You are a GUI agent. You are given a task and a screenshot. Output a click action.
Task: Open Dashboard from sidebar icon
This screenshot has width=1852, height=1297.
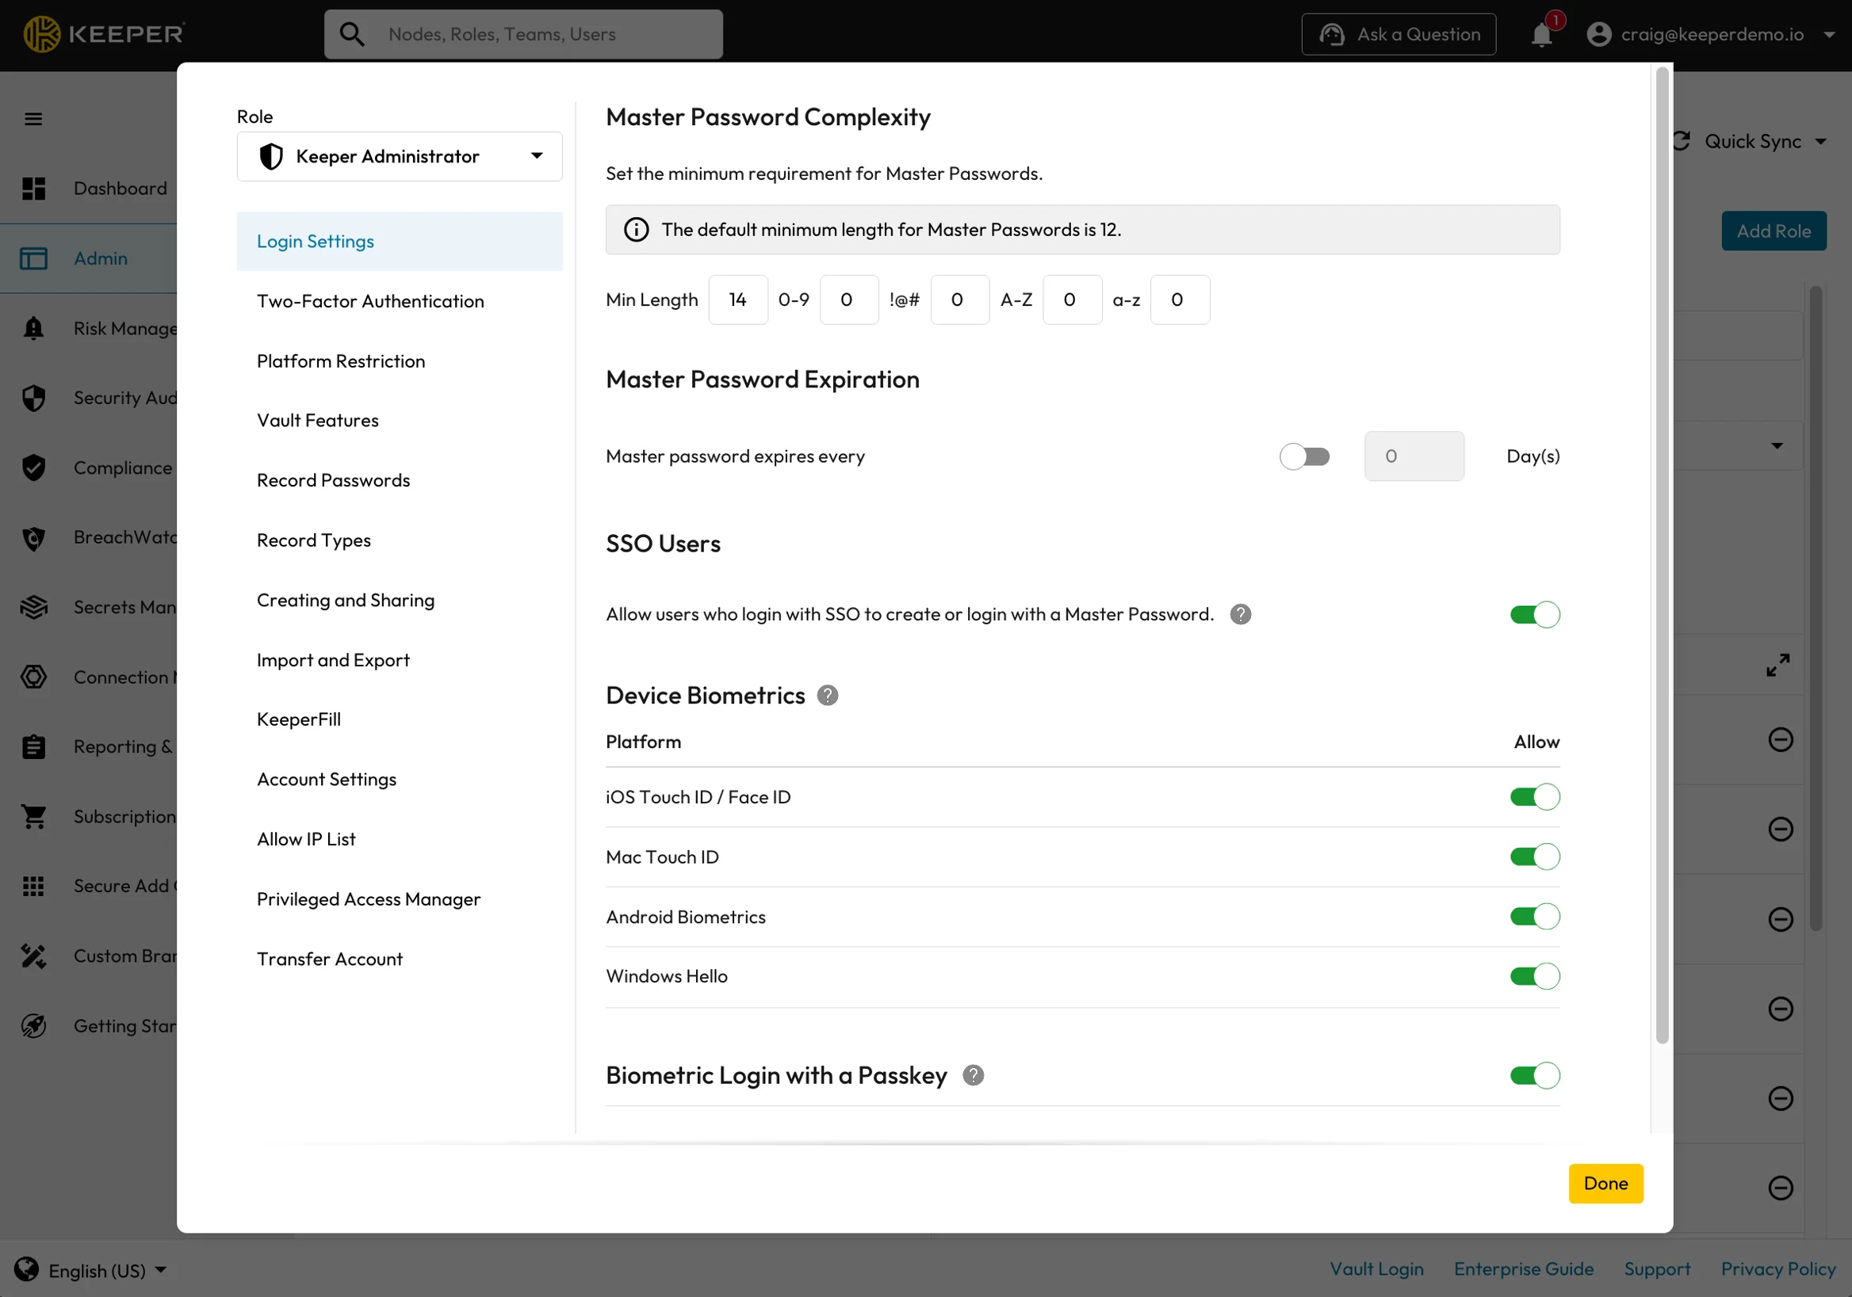pyautogui.click(x=33, y=189)
